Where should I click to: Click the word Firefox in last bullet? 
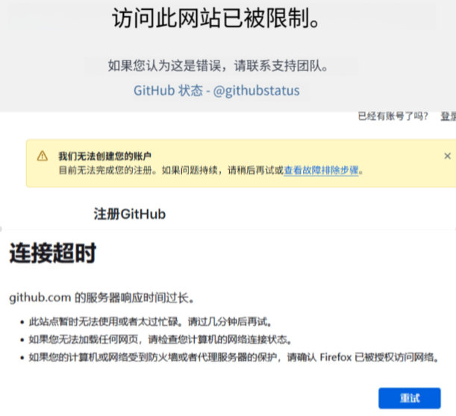[x=337, y=358]
